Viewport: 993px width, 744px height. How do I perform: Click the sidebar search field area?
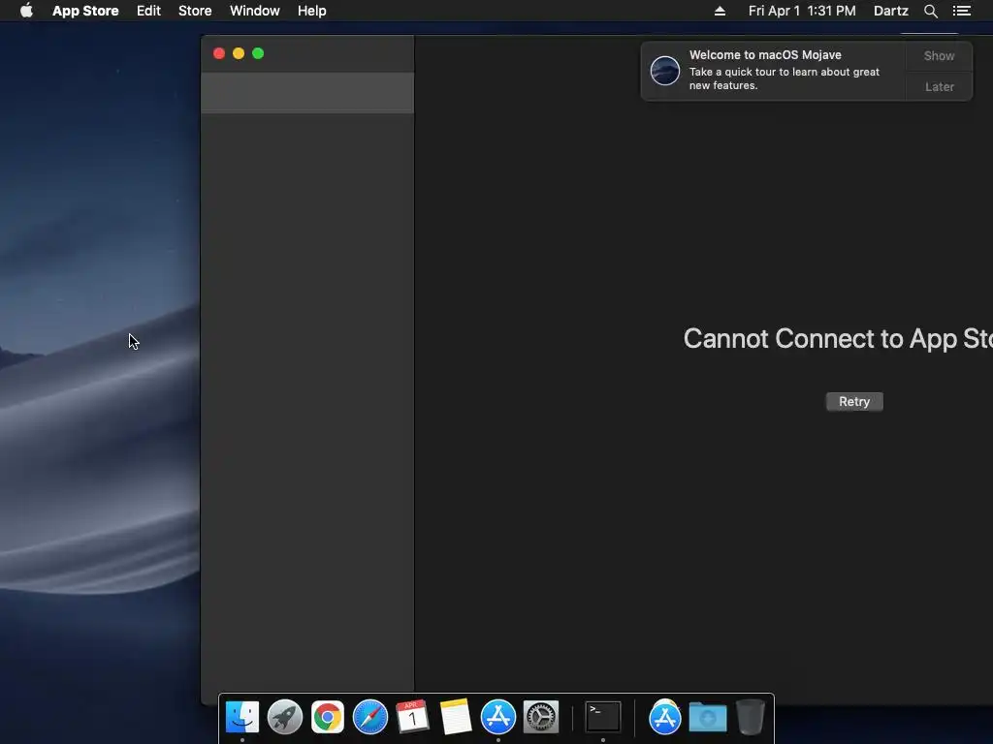click(307, 92)
